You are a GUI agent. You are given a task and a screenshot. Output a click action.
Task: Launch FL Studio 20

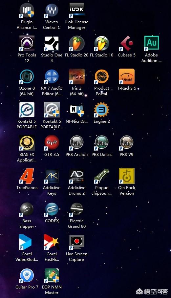click(77, 43)
